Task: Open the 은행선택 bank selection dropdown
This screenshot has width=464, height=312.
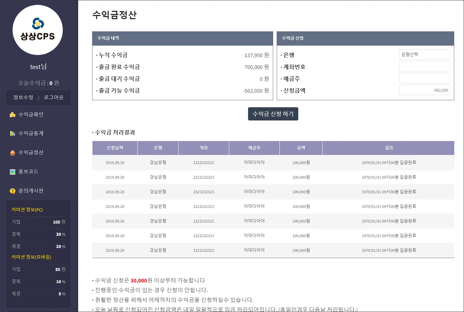Action: (424, 54)
